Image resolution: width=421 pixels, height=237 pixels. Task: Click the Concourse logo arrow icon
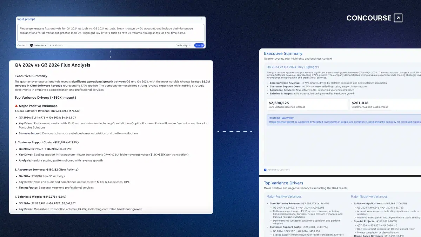click(x=398, y=18)
